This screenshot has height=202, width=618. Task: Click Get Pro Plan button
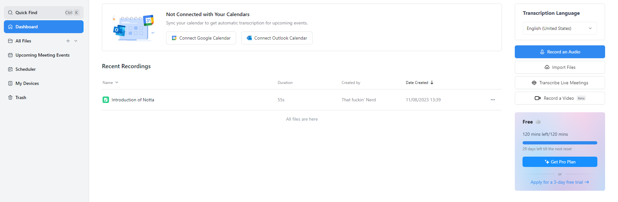click(x=560, y=162)
